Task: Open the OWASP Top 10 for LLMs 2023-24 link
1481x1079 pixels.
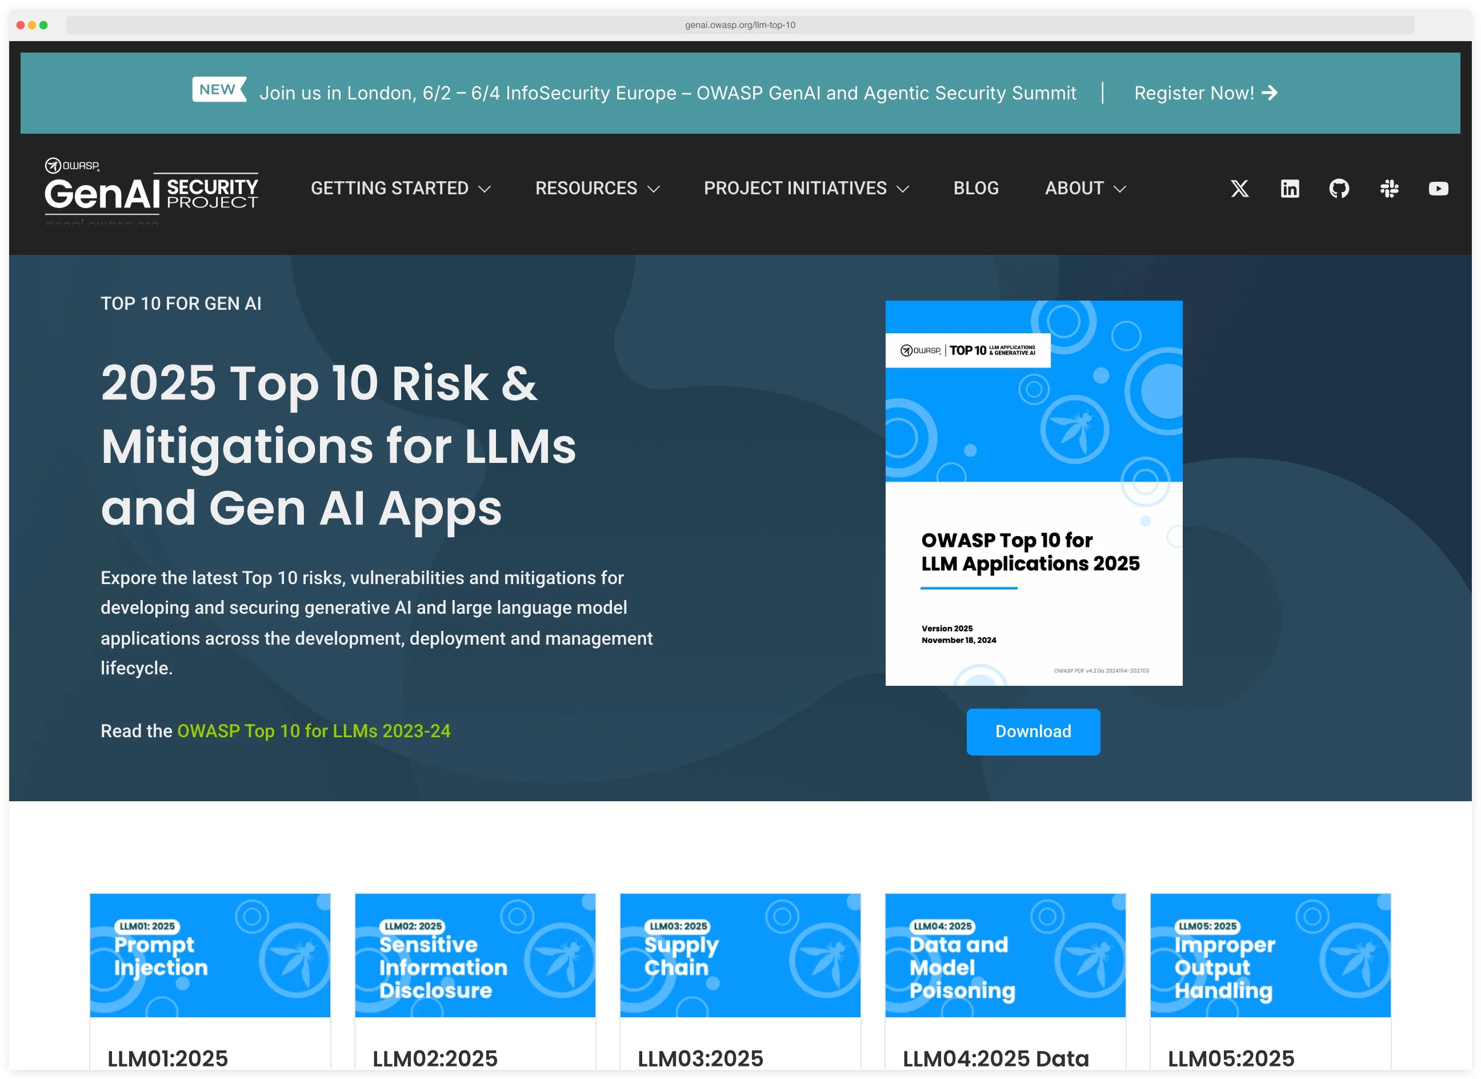Action: point(314,731)
